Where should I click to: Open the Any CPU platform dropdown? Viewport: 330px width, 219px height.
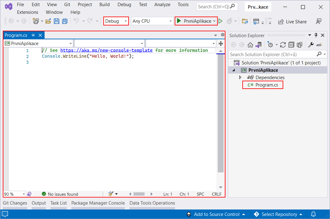point(152,21)
